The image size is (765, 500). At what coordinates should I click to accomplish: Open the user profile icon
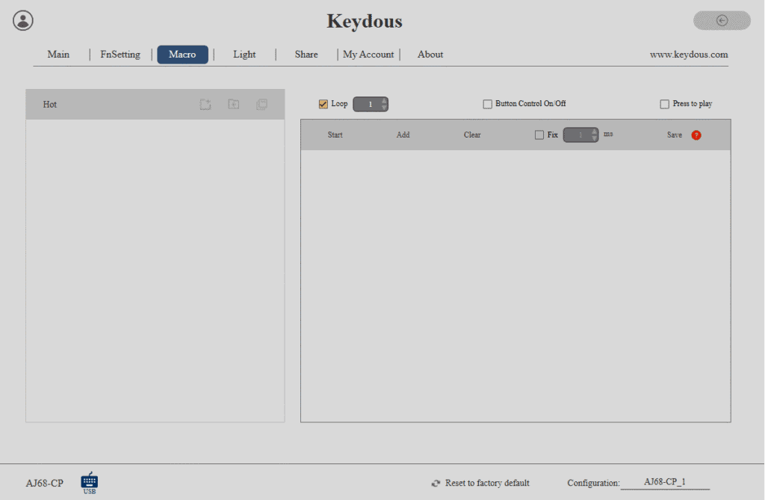tap(23, 20)
